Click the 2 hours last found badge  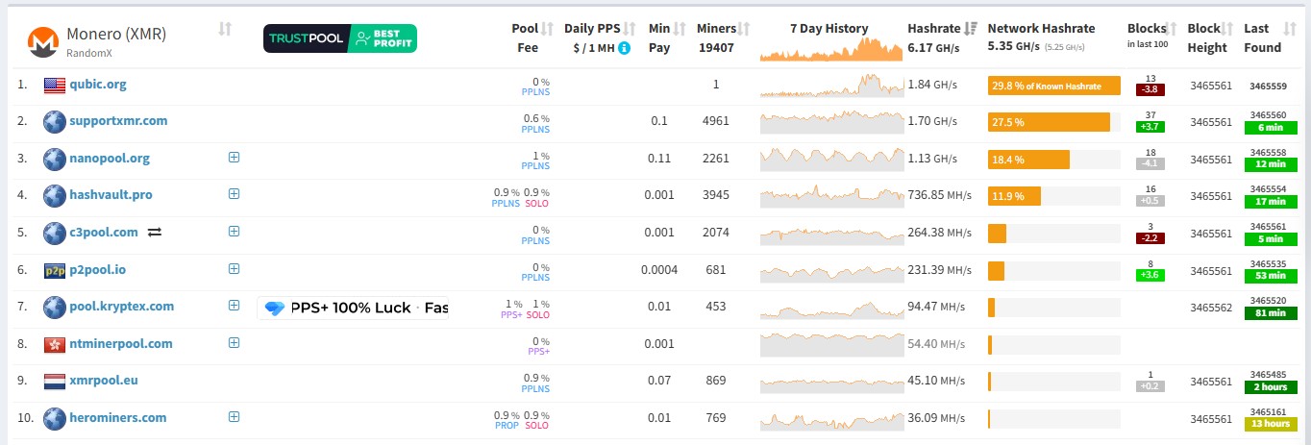[x=1269, y=386]
